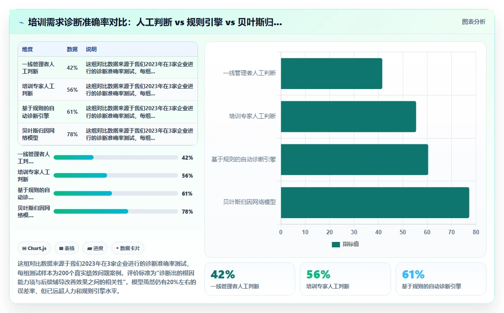The width and height of the screenshot is (504, 313).
Task: Open the 42% 一线管理者人工判断 data card
Action: pyautogui.click(x=250, y=279)
